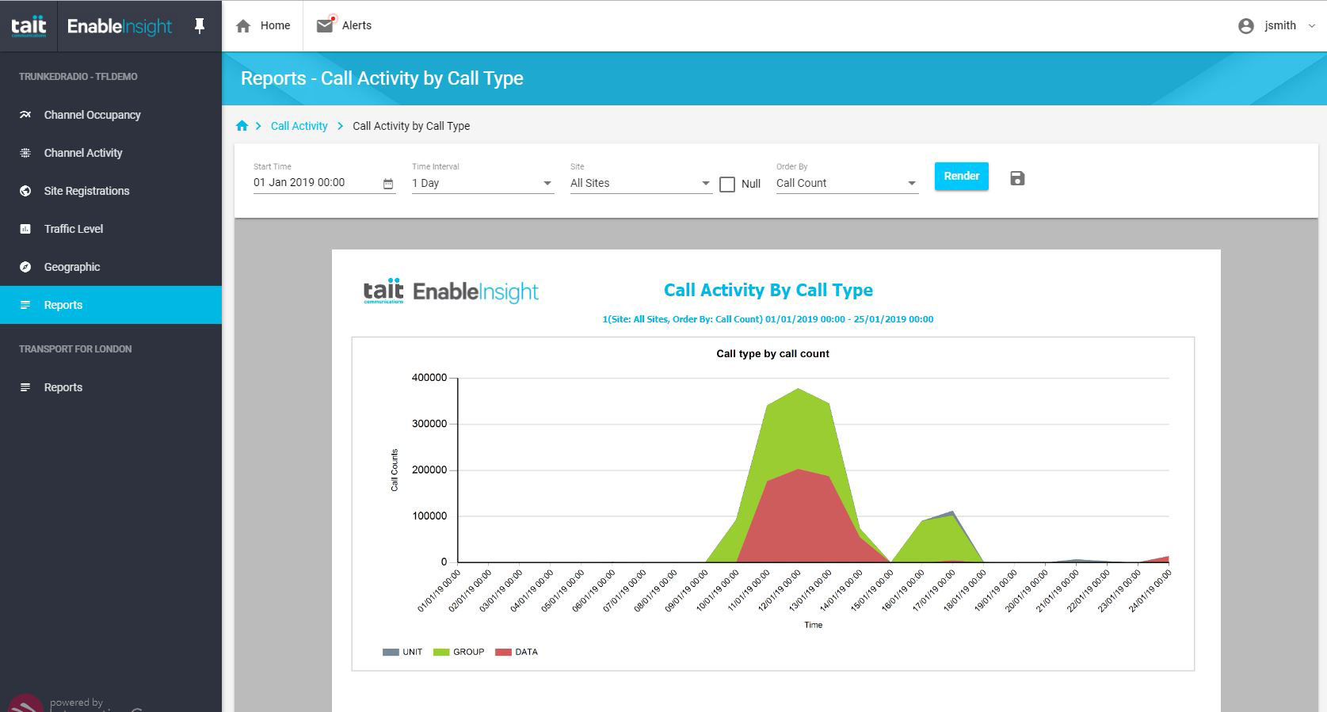Open the Order By dropdown
The image size is (1327, 712).
coord(847,183)
